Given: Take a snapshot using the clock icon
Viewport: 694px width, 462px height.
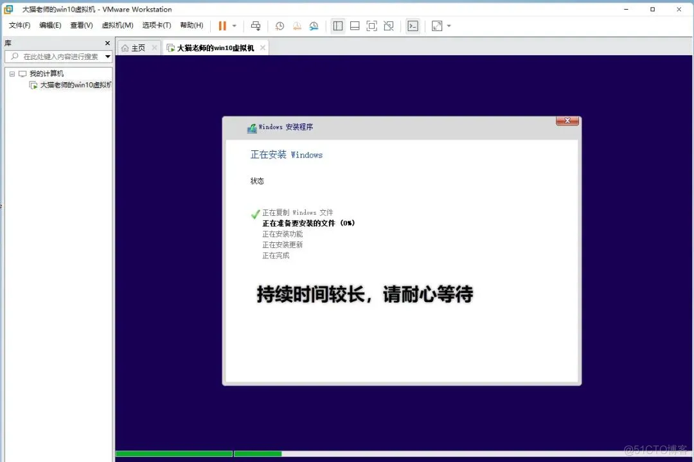Looking at the screenshot, I should 280,26.
